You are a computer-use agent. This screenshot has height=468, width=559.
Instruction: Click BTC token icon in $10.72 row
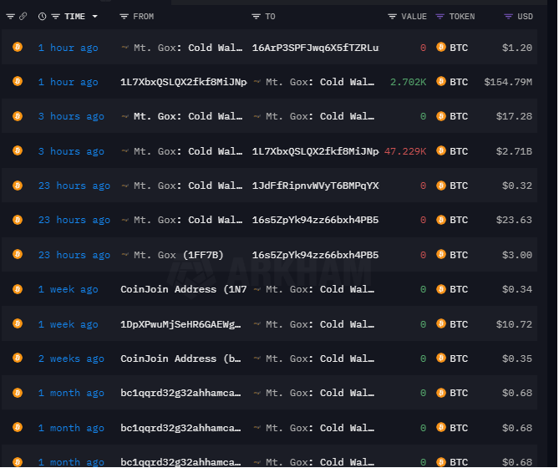point(441,323)
